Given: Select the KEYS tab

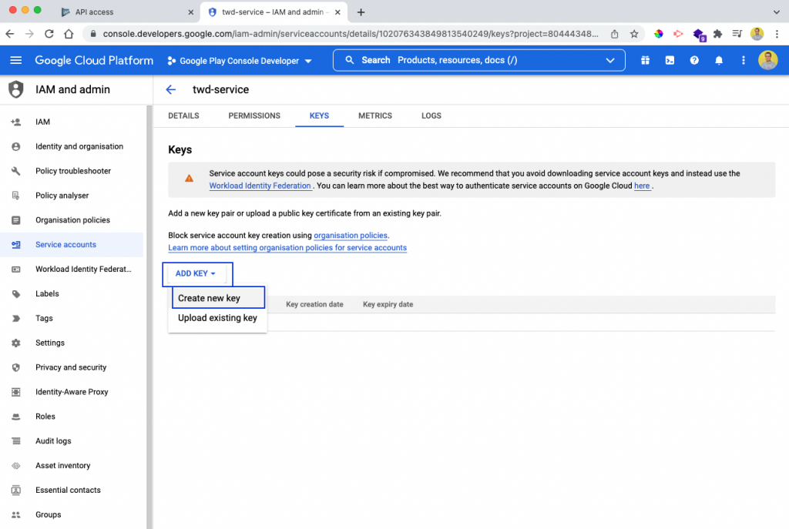Looking at the screenshot, I should point(319,116).
